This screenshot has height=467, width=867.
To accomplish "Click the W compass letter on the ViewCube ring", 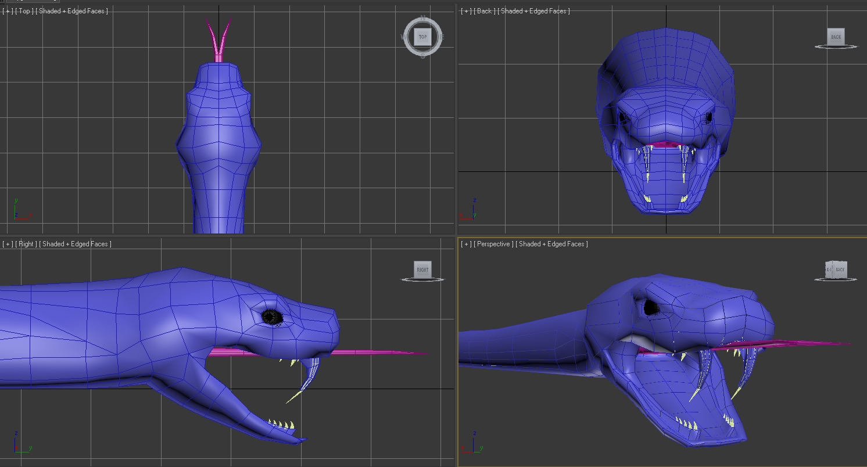I will (x=403, y=37).
